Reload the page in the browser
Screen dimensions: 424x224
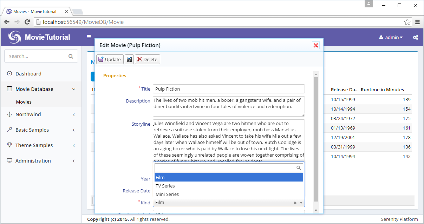point(27,22)
